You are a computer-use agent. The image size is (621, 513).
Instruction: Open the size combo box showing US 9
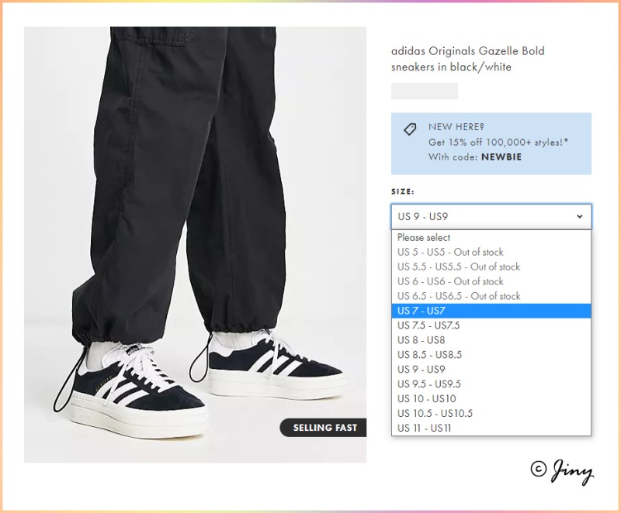tap(491, 216)
